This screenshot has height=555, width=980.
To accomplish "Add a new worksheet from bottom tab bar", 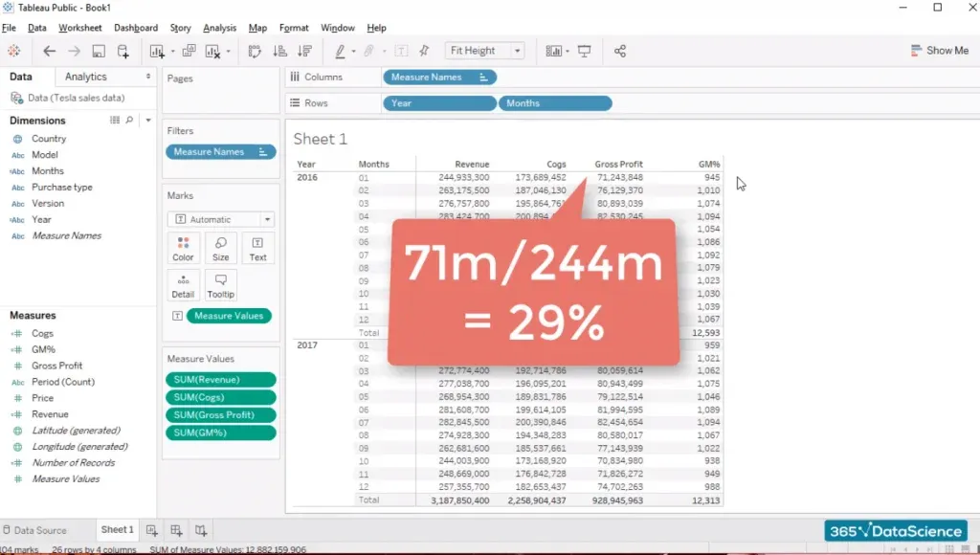I will 152,530.
